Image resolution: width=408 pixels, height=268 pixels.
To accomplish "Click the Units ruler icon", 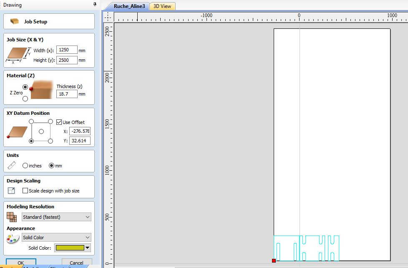I will 11,165.
